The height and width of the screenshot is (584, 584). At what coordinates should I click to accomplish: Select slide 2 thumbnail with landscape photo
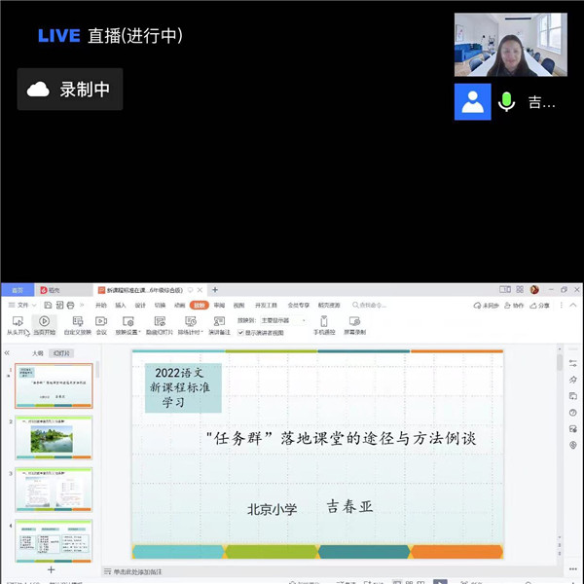coord(54,438)
